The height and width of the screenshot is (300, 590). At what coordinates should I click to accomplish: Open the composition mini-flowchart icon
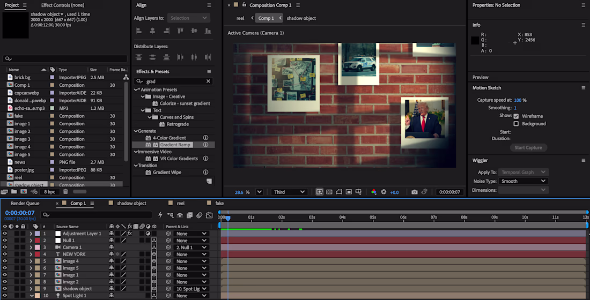[170, 215]
